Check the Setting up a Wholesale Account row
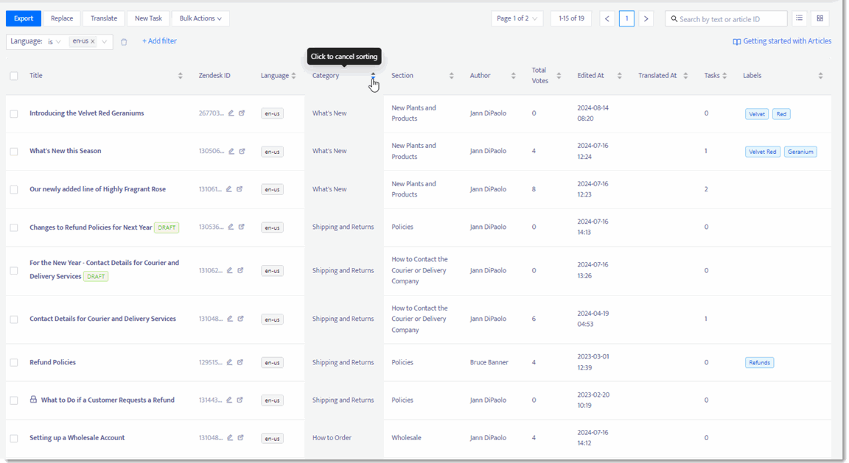This screenshot has width=849, height=463. [x=14, y=438]
